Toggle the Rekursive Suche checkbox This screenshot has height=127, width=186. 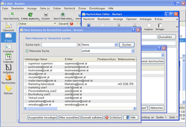coord(27,51)
